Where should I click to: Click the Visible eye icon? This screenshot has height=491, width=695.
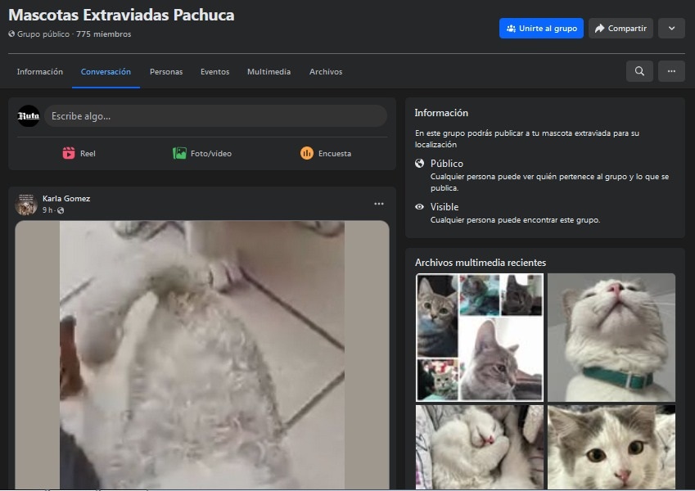(419, 206)
